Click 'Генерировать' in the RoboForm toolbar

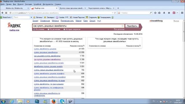(x=104, y=17)
